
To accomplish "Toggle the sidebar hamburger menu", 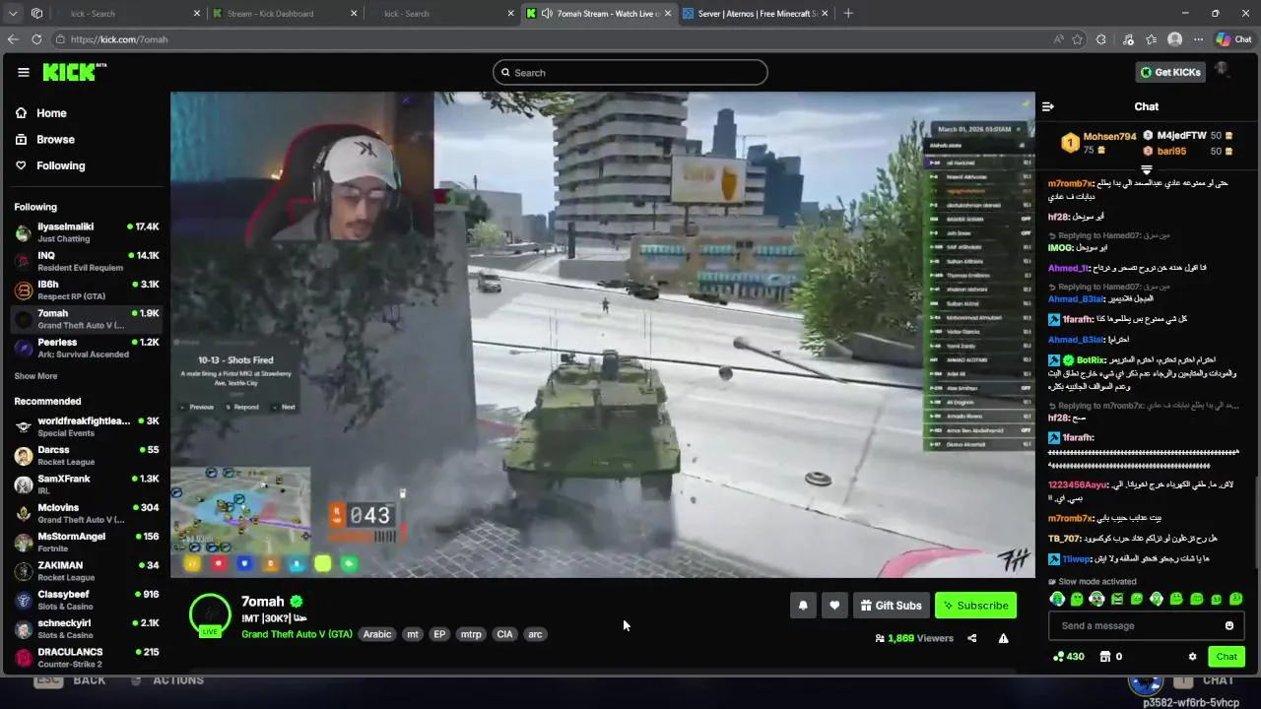I will 24,72.
